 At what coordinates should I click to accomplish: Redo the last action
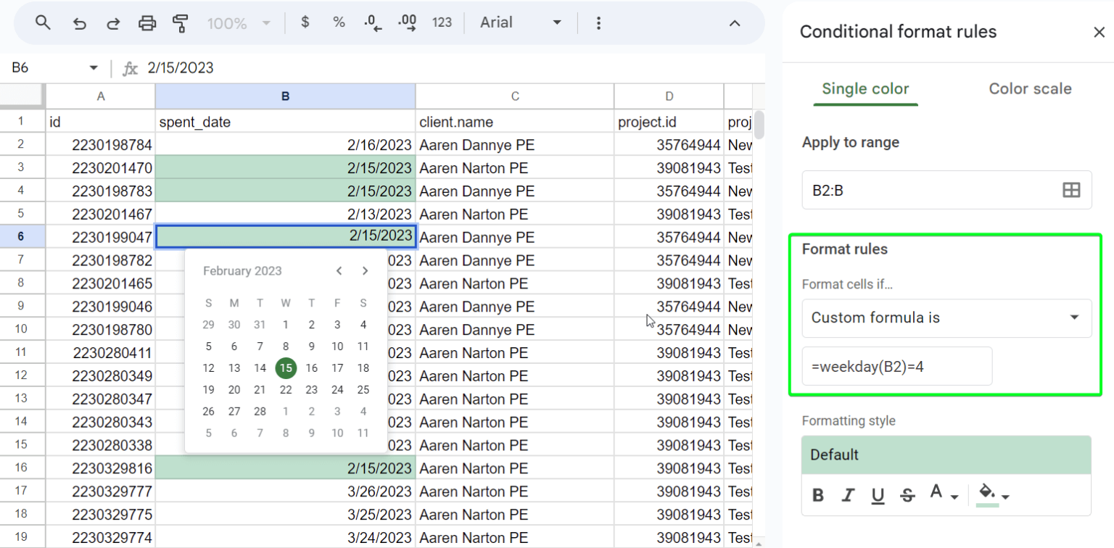tap(113, 22)
